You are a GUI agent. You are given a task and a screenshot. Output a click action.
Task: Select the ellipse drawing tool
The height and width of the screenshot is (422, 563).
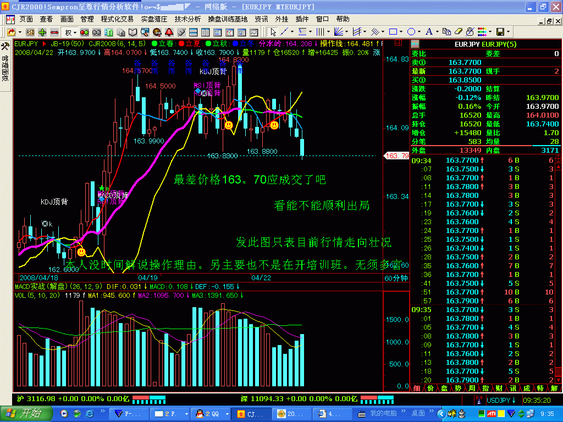pos(411,32)
